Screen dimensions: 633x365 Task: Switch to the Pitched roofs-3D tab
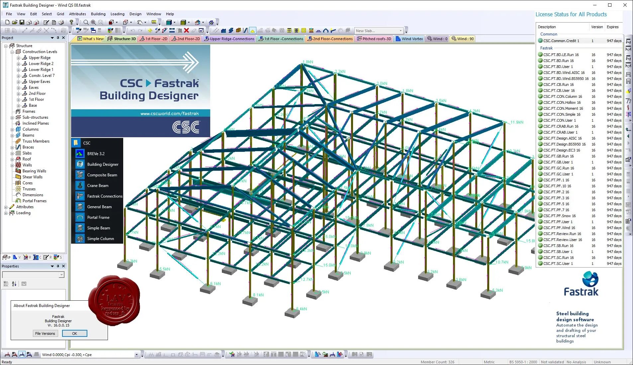(x=374, y=39)
